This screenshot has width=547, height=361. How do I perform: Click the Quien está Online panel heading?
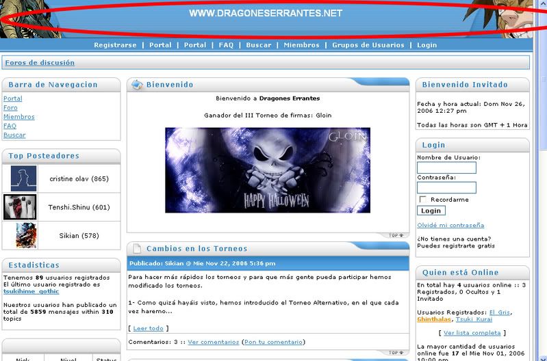pyautogui.click(x=461, y=273)
